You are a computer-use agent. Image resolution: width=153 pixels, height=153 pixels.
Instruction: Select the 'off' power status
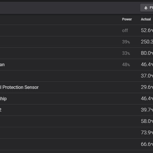pos(125,31)
